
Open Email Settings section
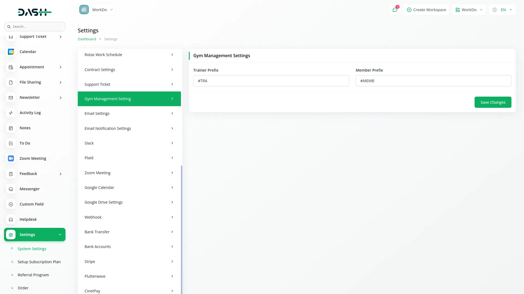coord(129,114)
